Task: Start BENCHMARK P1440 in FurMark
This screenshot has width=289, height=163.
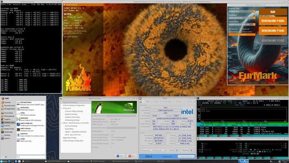Action: 273,31
